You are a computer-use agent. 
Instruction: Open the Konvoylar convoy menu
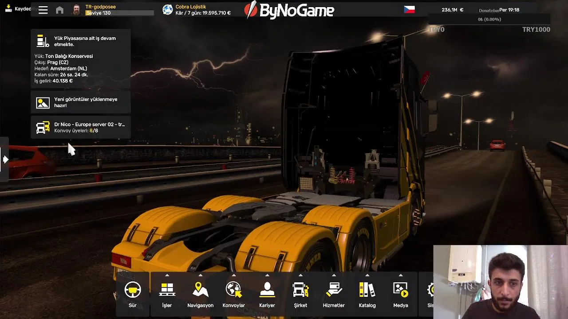pos(233,294)
